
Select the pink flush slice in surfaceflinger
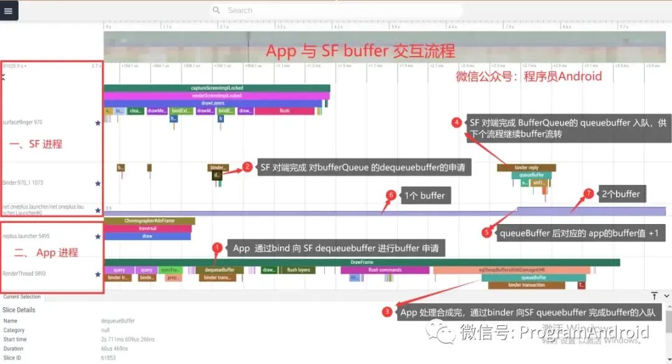click(x=284, y=111)
